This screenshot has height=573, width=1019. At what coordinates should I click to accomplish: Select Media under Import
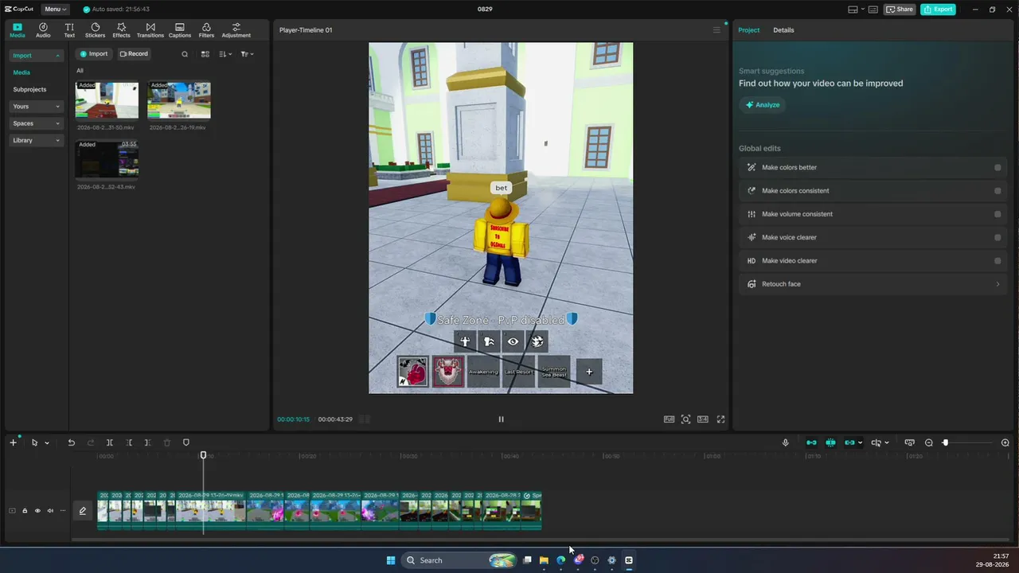point(21,72)
